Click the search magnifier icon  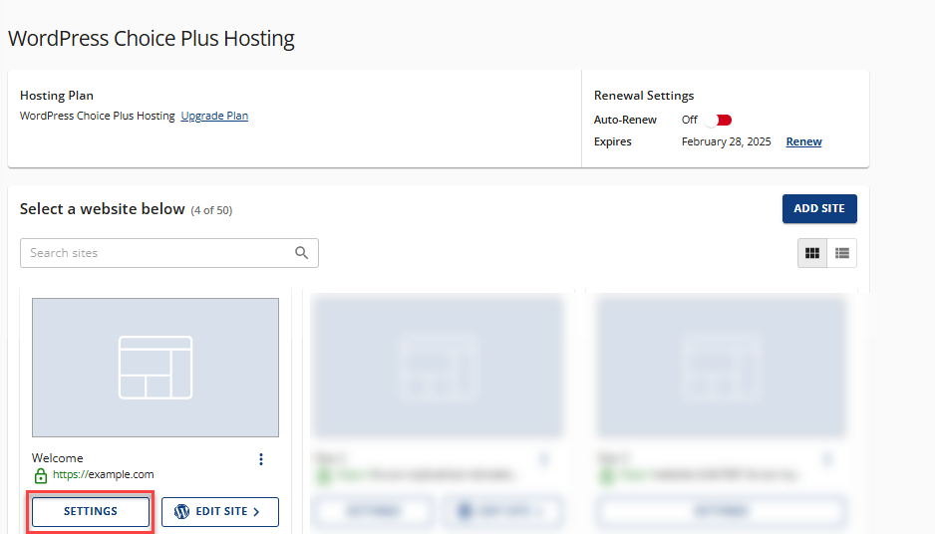pos(302,253)
